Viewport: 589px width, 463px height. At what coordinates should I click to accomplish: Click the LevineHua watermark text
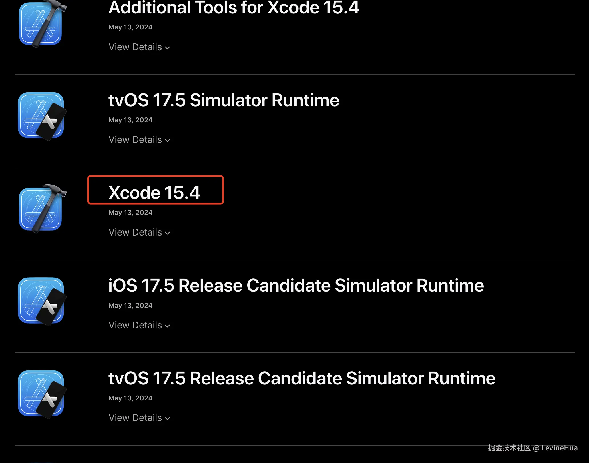pos(559,448)
